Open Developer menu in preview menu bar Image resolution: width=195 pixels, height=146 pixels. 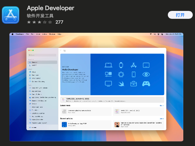(20, 34)
